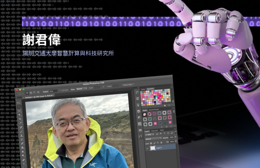Select the History Brush tool

pyautogui.click(x=22, y=140)
